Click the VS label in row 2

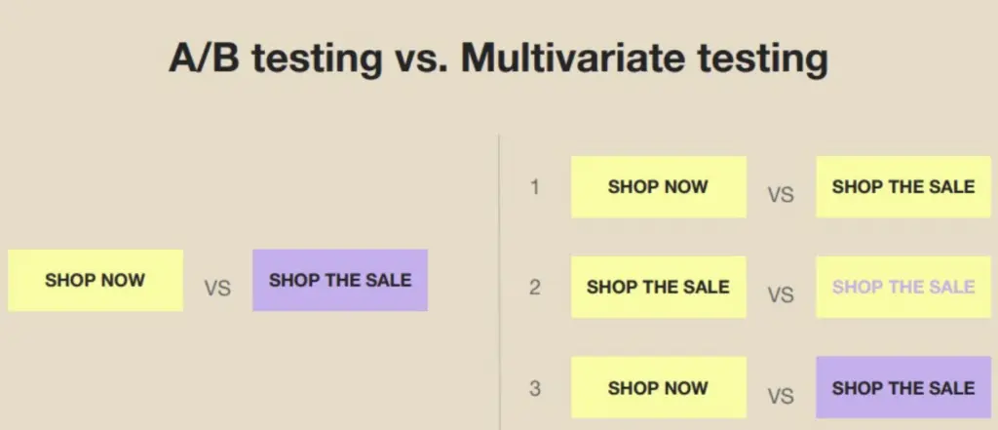tap(781, 295)
